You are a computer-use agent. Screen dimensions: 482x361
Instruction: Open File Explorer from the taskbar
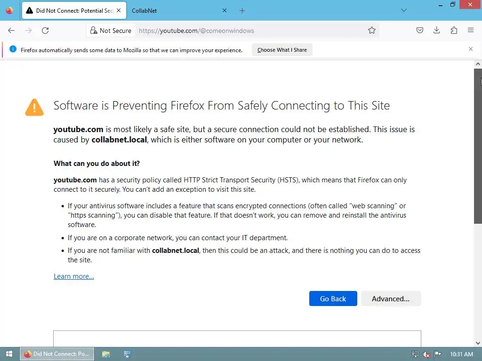[x=106, y=354]
